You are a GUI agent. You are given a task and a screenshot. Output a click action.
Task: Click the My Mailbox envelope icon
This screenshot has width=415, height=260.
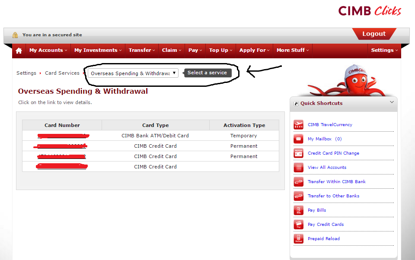299,139
